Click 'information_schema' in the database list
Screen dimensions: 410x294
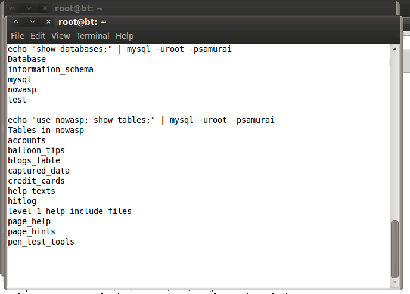tap(51, 69)
